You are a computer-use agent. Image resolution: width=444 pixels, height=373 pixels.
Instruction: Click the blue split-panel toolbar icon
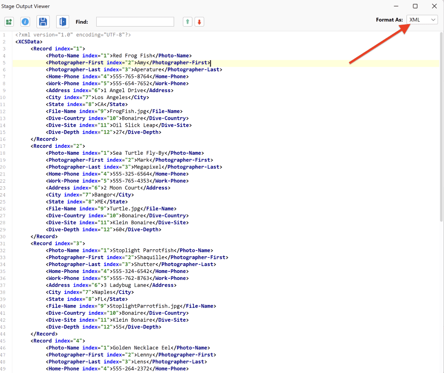click(x=63, y=22)
